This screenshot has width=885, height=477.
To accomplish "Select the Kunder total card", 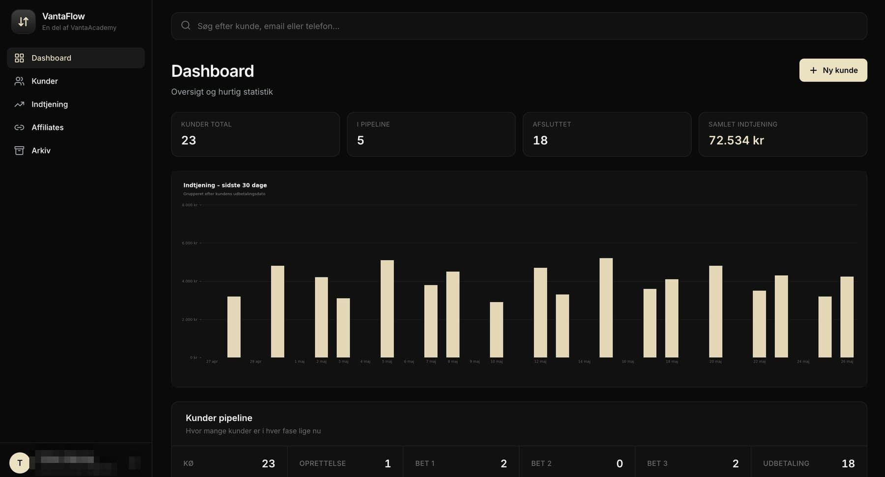I will point(255,134).
